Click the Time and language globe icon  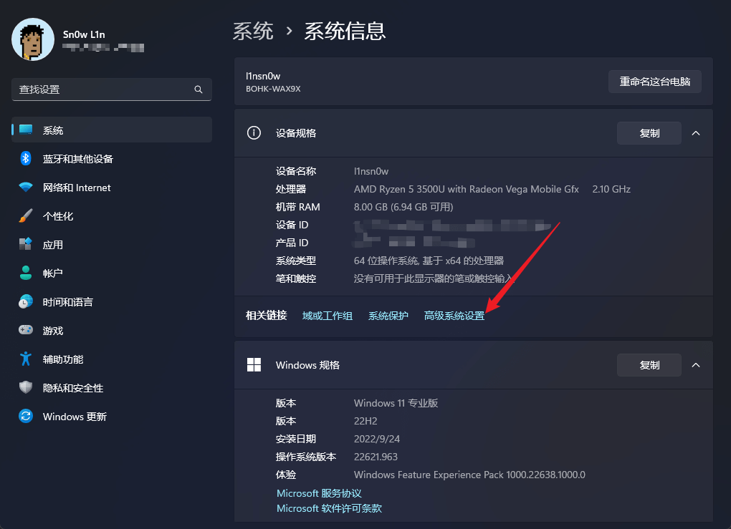click(x=26, y=301)
